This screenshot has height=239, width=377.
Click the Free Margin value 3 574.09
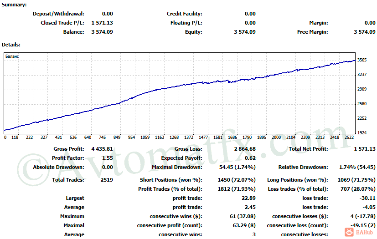(x=365, y=32)
